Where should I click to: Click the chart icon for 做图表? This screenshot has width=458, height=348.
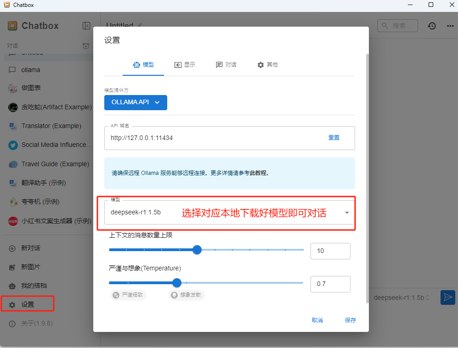pos(12,88)
